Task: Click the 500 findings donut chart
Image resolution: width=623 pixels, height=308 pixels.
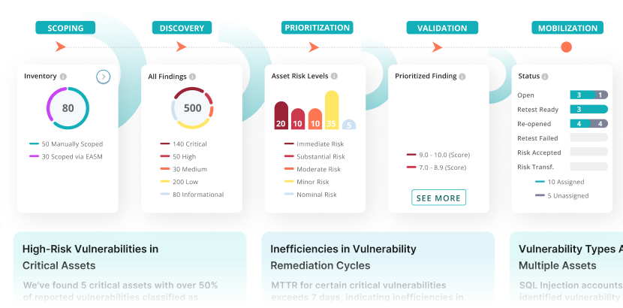Action: pos(193,107)
